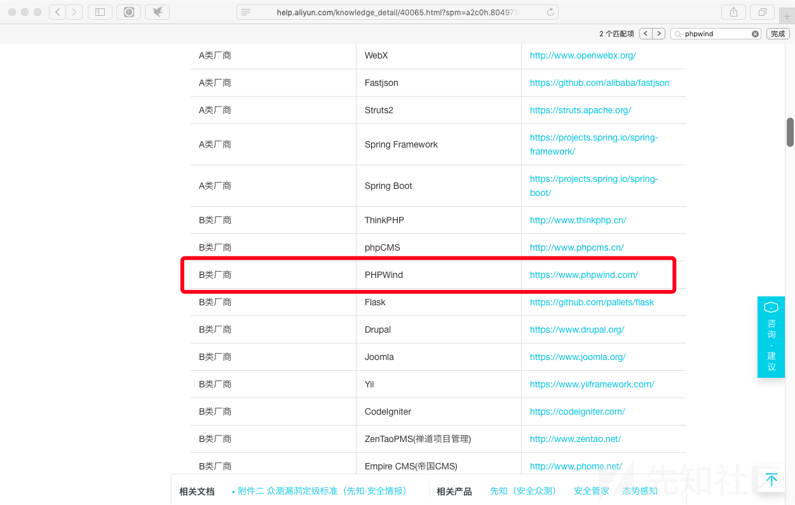Select the Flask cell text

click(x=375, y=302)
